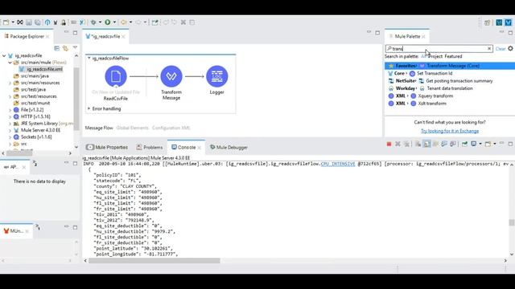Open the Global Elements editor tab
515x289 pixels.
(x=132, y=128)
